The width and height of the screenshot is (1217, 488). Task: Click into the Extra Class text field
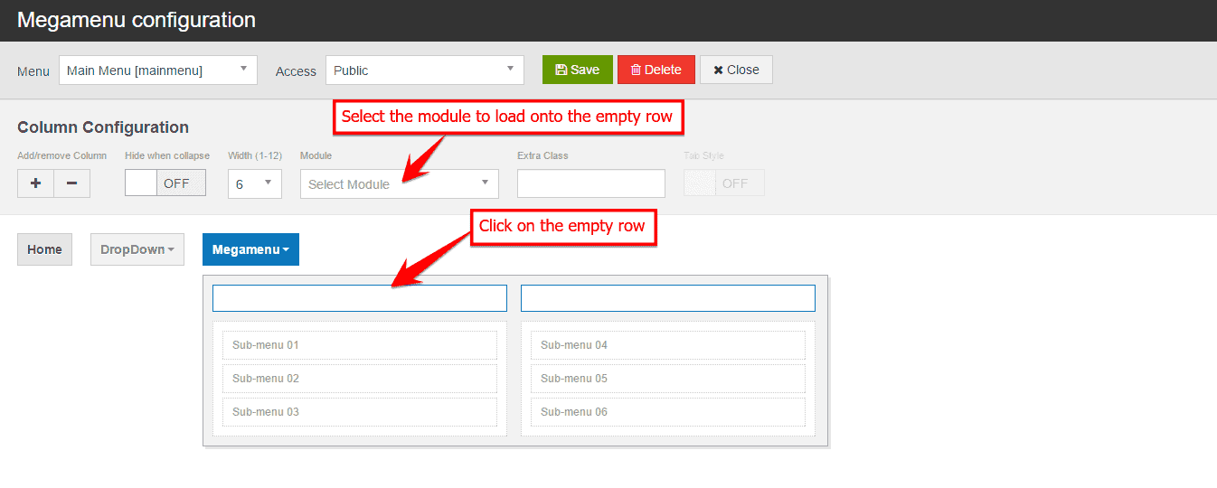590,183
